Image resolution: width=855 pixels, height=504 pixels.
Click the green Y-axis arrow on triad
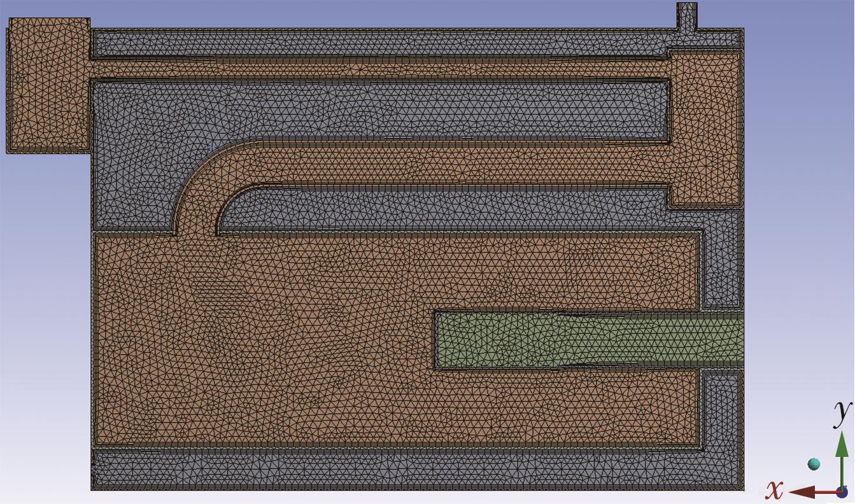tap(842, 452)
